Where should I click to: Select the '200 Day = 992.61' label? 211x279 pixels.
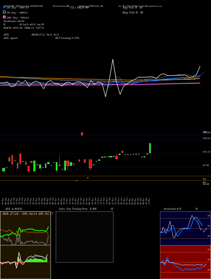click(18, 18)
